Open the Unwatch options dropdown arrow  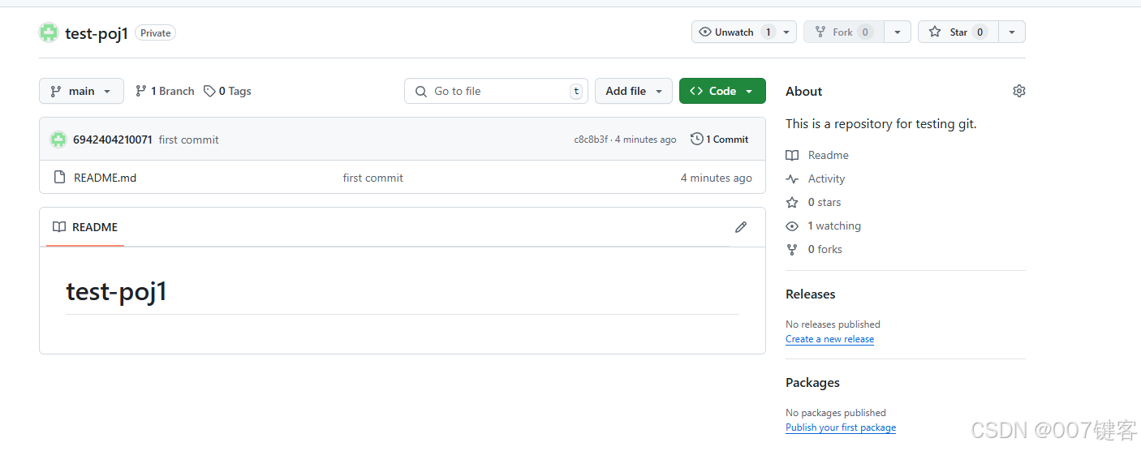pos(787,32)
